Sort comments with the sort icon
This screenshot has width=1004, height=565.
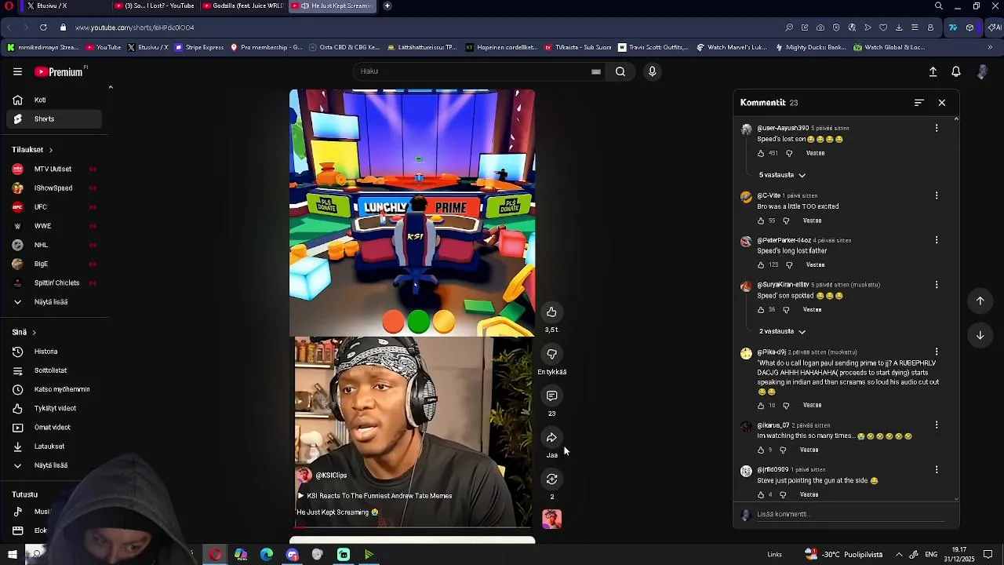click(919, 103)
